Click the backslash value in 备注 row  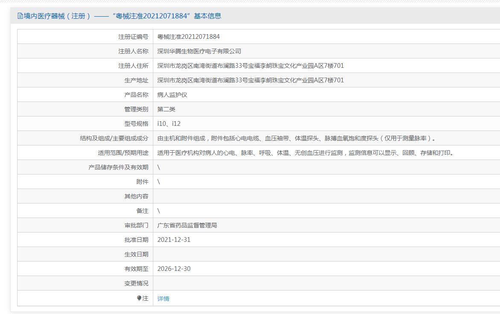(158, 210)
